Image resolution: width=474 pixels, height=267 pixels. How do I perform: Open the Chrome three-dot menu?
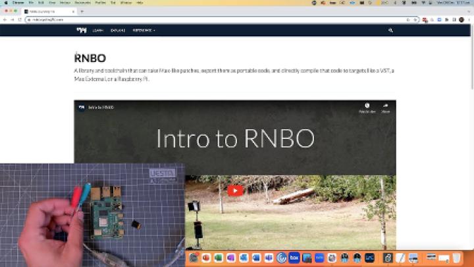click(x=469, y=20)
